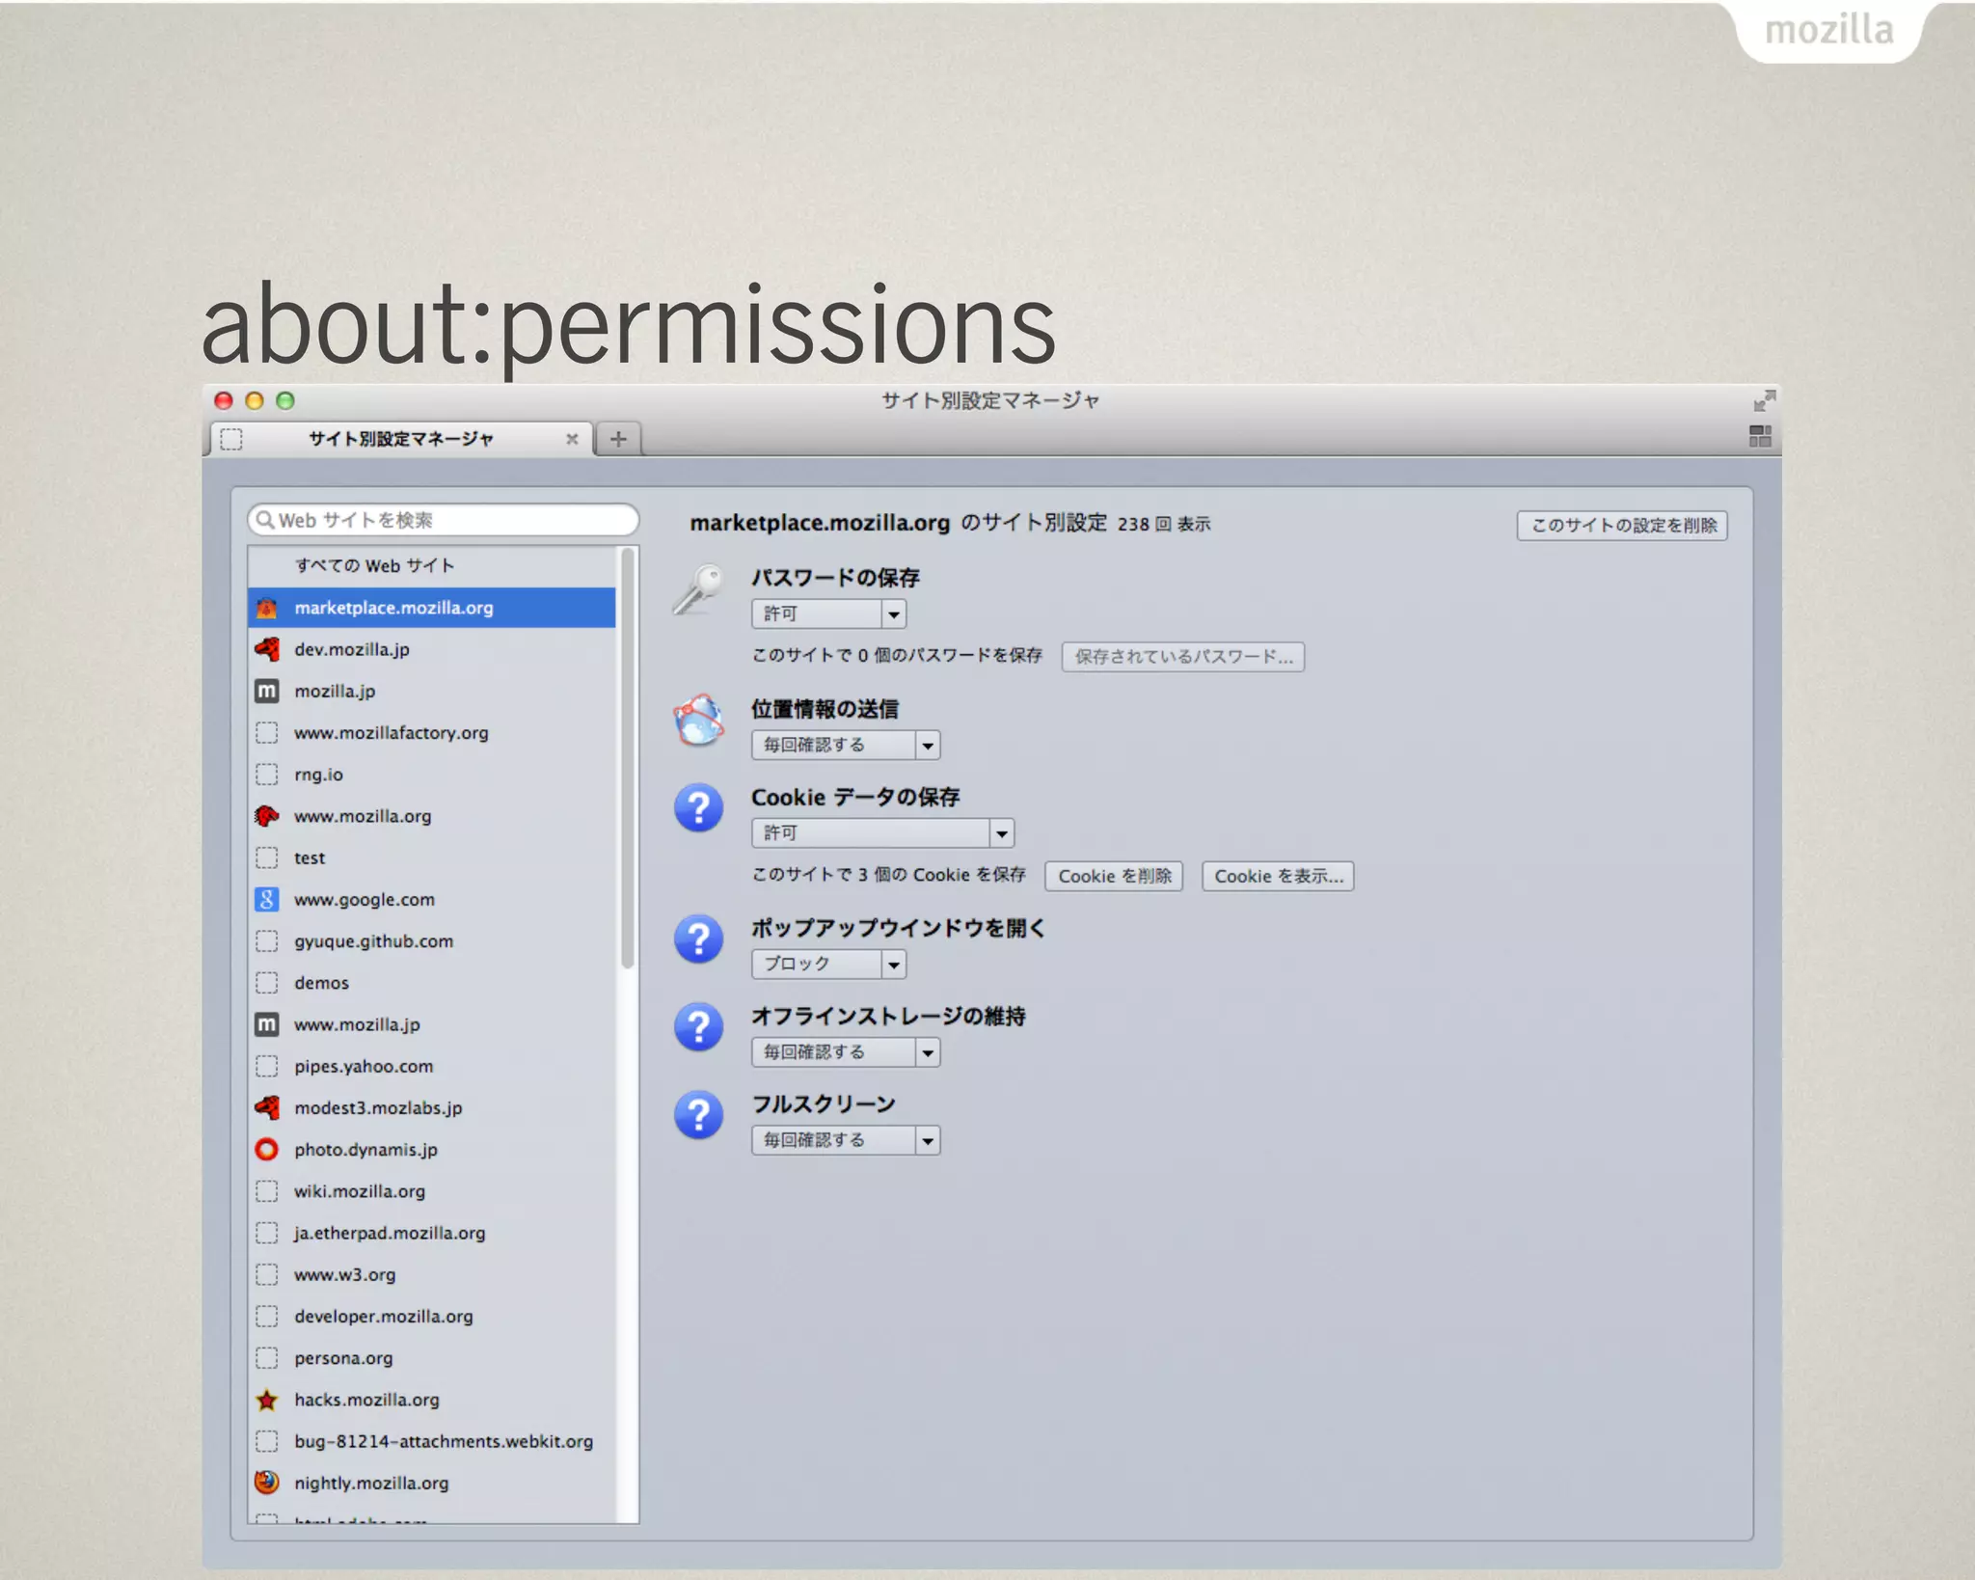Click the question mark icon beside Cookie データの保存

698,807
